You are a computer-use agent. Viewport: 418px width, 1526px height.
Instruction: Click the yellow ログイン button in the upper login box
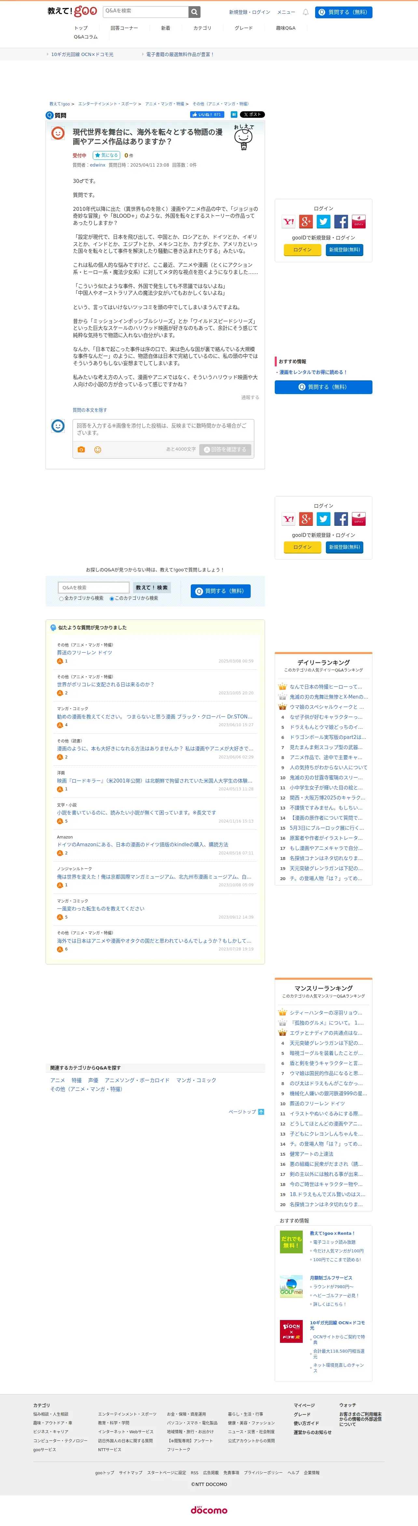pos(302,250)
